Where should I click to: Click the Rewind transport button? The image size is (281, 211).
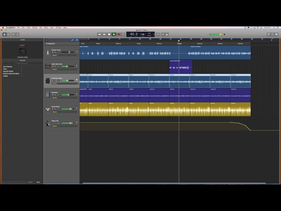point(100,34)
